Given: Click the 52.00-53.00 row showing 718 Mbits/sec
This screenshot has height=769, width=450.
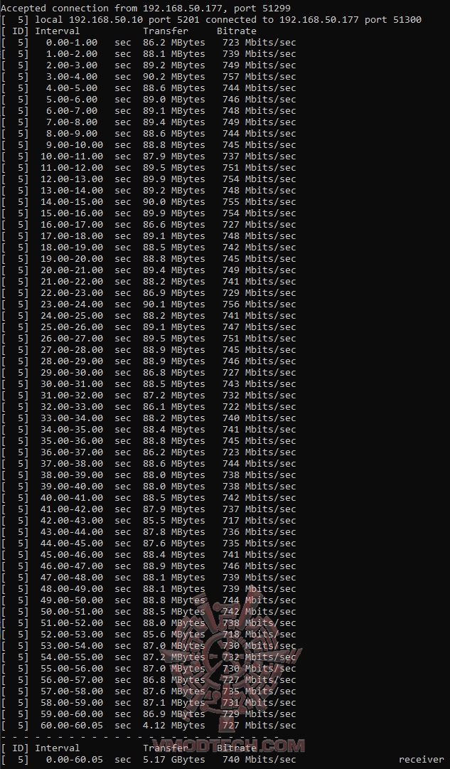Looking at the screenshot, I should coord(149,634).
